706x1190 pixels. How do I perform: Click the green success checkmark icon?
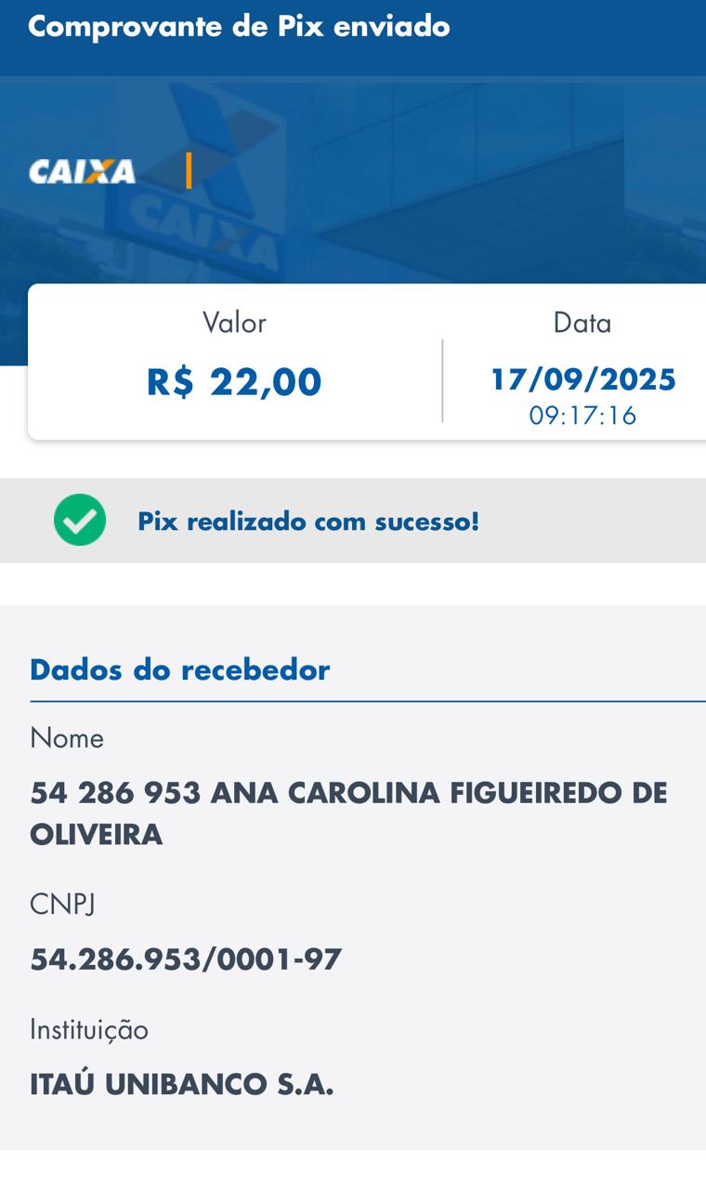pyautogui.click(x=80, y=520)
